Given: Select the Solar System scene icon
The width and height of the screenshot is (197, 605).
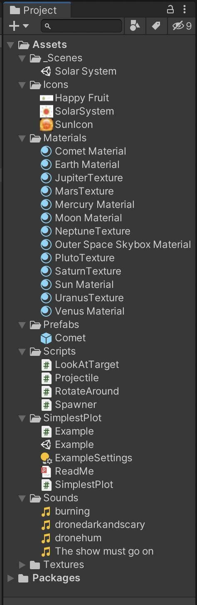Looking at the screenshot, I should point(46,71).
